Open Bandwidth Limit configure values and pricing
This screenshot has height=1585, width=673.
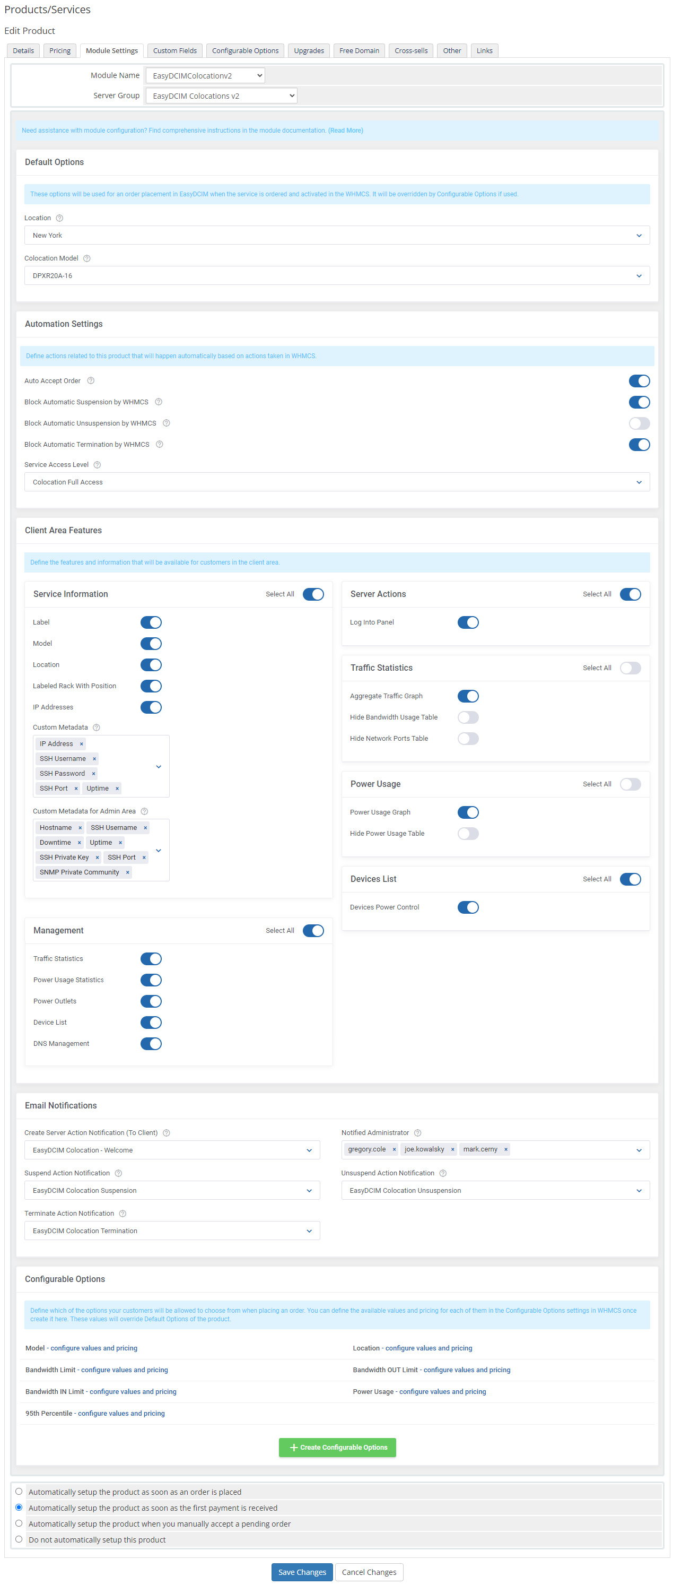pos(124,1370)
